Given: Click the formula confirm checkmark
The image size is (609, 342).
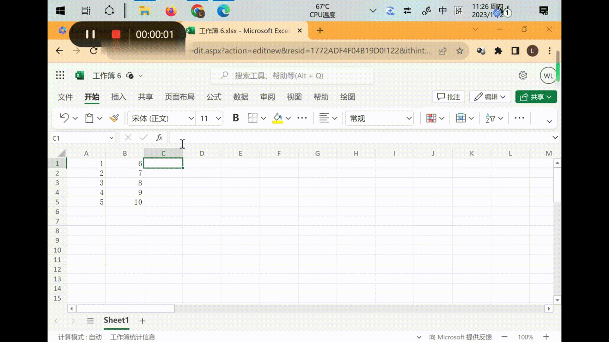Looking at the screenshot, I should click(x=143, y=138).
